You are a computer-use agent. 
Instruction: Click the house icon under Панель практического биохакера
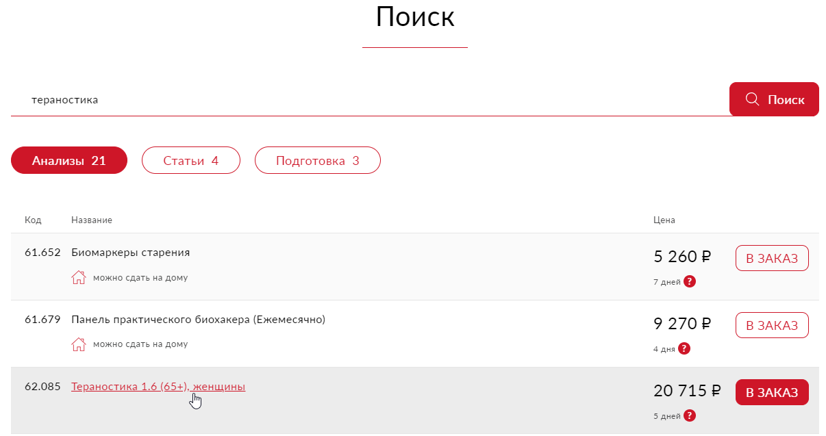[79, 344]
